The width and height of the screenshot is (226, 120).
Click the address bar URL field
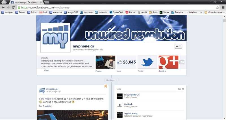tap(113, 7)
